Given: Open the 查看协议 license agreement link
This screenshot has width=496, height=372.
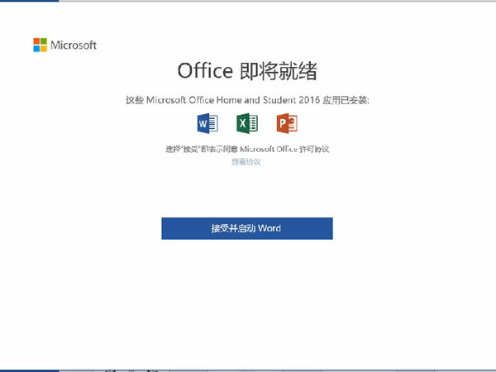Looking at the screenshot, I should [x=246, y=162].
